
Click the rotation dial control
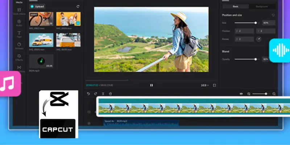coord(259,39)
